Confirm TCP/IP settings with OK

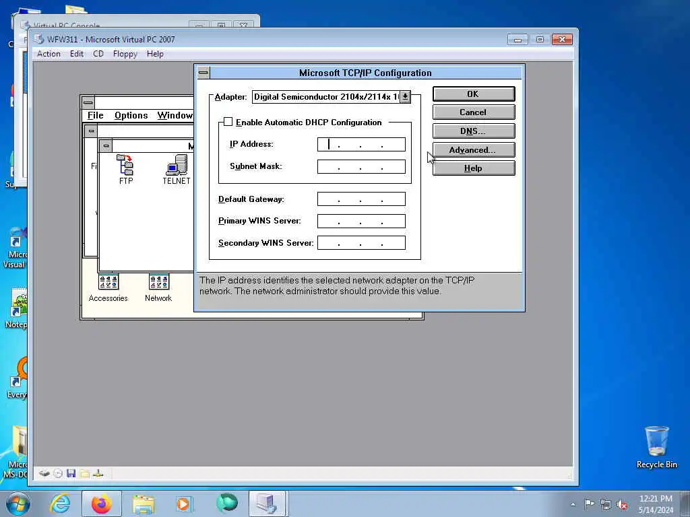click(474, 94)
